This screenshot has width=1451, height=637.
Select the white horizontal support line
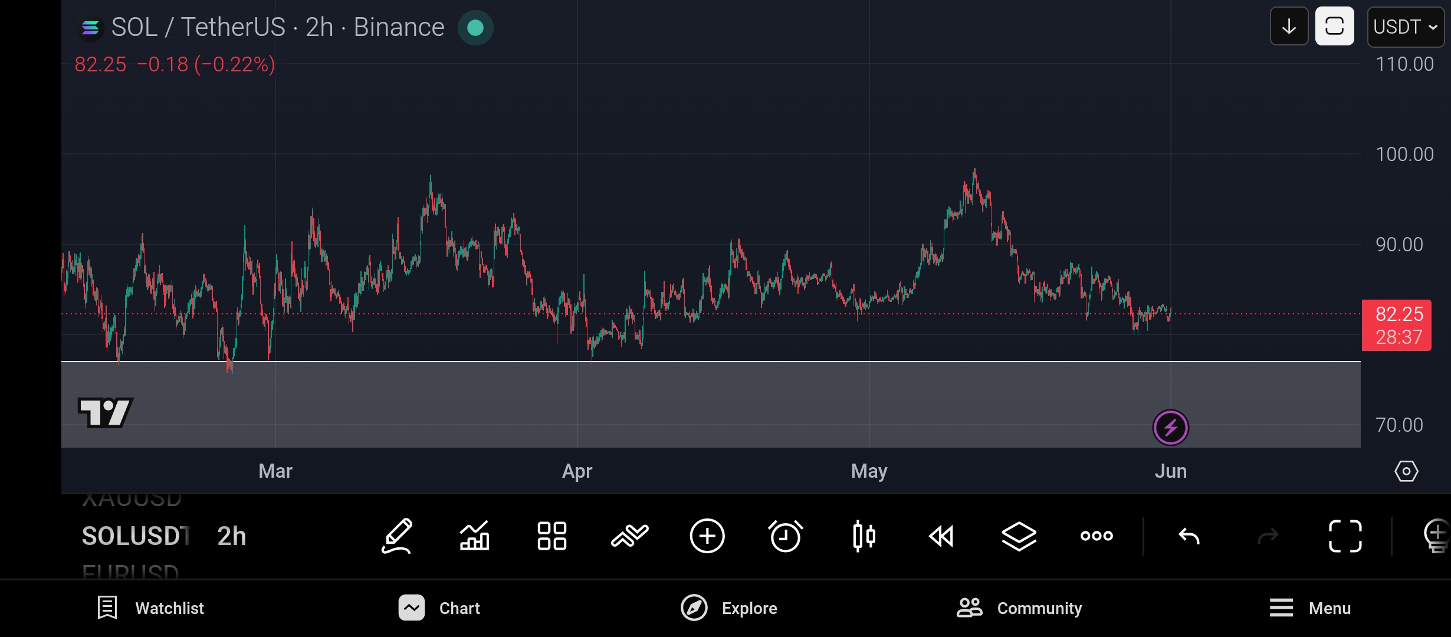[711, 361]
